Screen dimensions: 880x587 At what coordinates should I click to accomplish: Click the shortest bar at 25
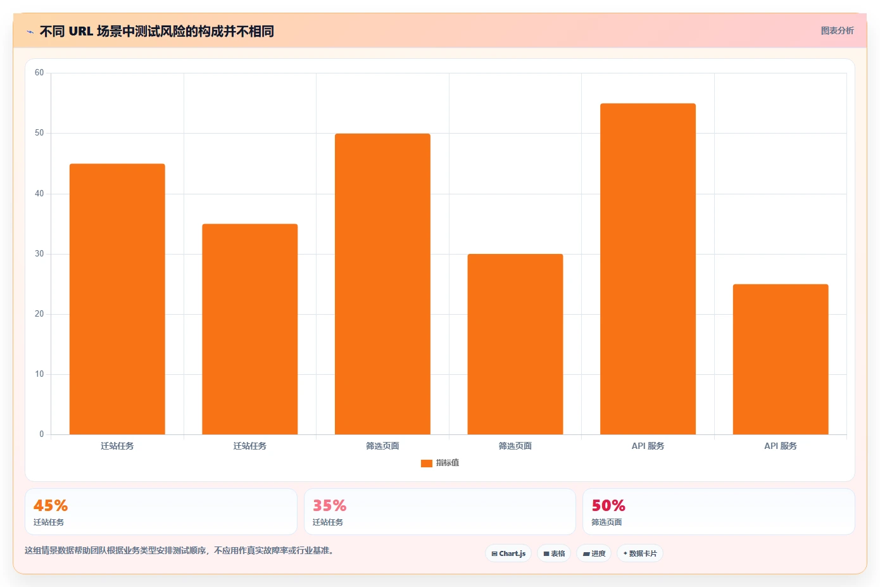[781, 359]
